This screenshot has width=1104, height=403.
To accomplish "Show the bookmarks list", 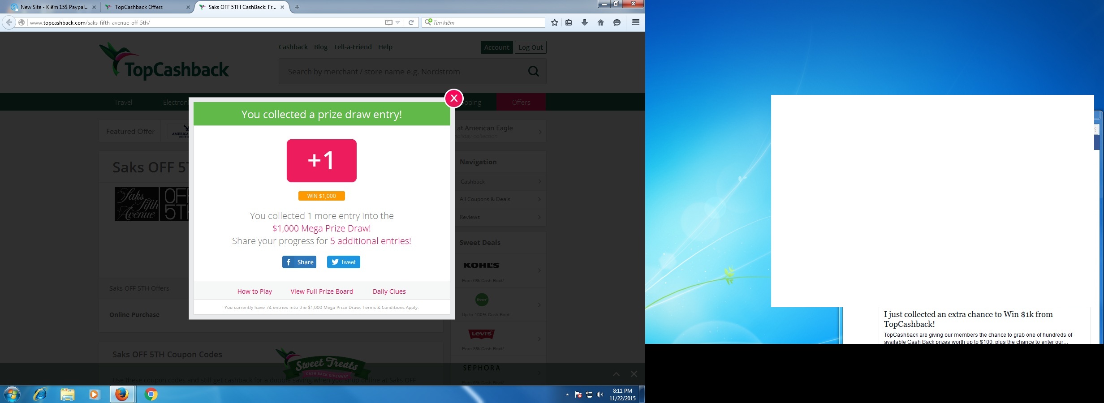I will tap(569, 22).
